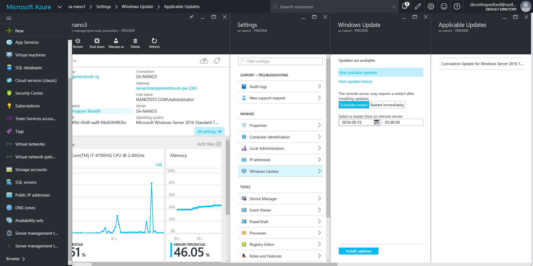
Task: Open Audit logs setting
Action: point(280,87)
